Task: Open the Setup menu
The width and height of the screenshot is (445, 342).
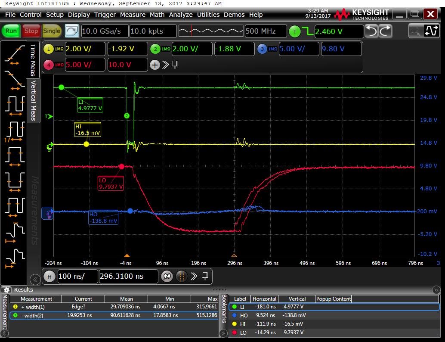Action: tap(55, 15)
